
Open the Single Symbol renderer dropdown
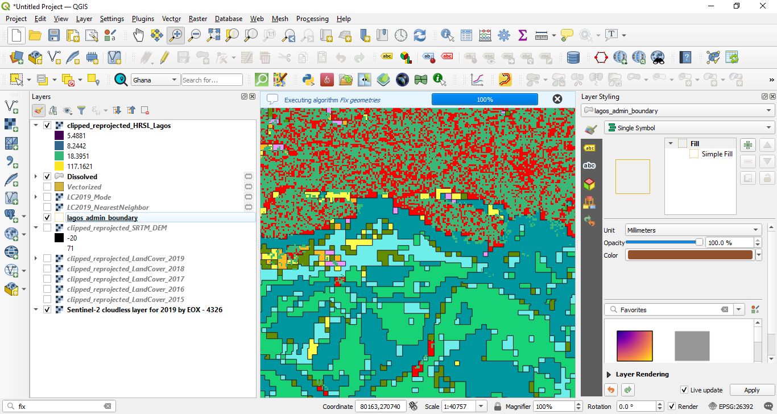pyautogui.click(x=689, y=128)
